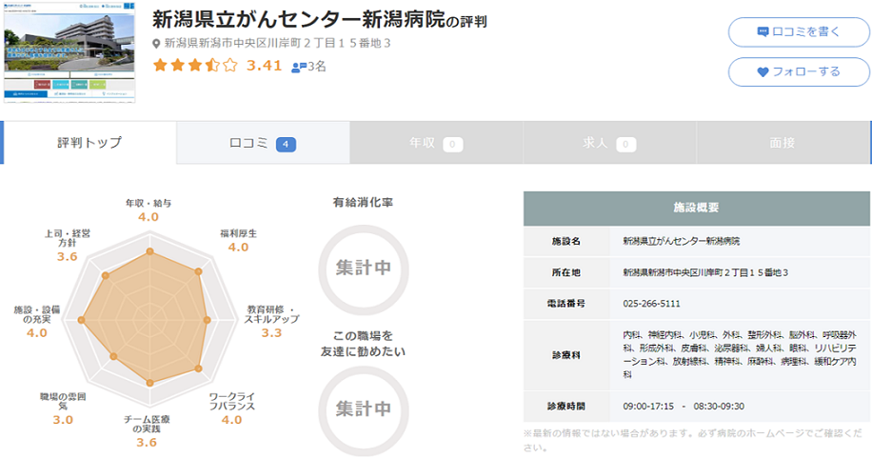This screenshot has height=458, width=872.
Task: Click the 3.3 score under 教育研修
Action: pyautogui.click(x=271, y=332)
